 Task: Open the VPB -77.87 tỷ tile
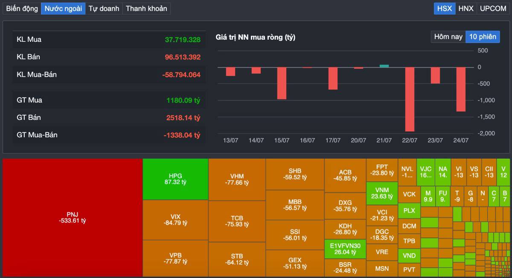175,258
